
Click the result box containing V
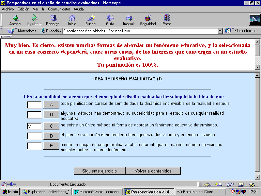[x=34, y=126]
